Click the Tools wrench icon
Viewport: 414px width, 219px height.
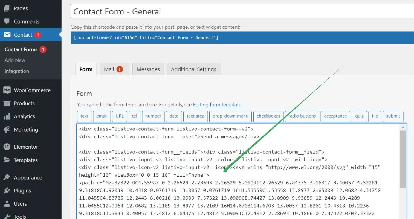pos(7,216)
